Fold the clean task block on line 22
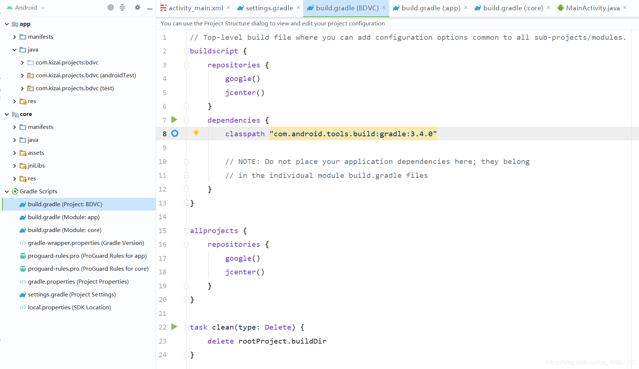The height and width of the screenshot is (369, 639). click(x=186, y=327)
